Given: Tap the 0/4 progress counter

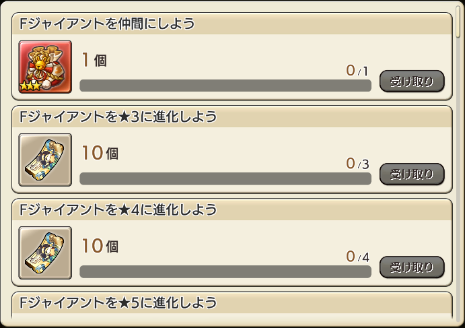Looking at the screenshot, I should (x=357, y=257).
